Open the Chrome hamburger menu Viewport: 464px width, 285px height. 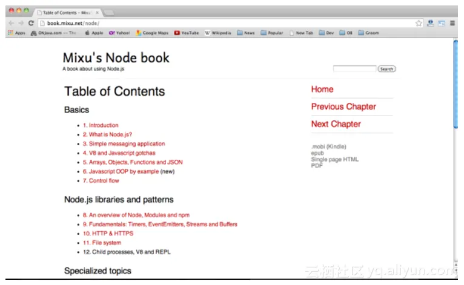(452, 23)
